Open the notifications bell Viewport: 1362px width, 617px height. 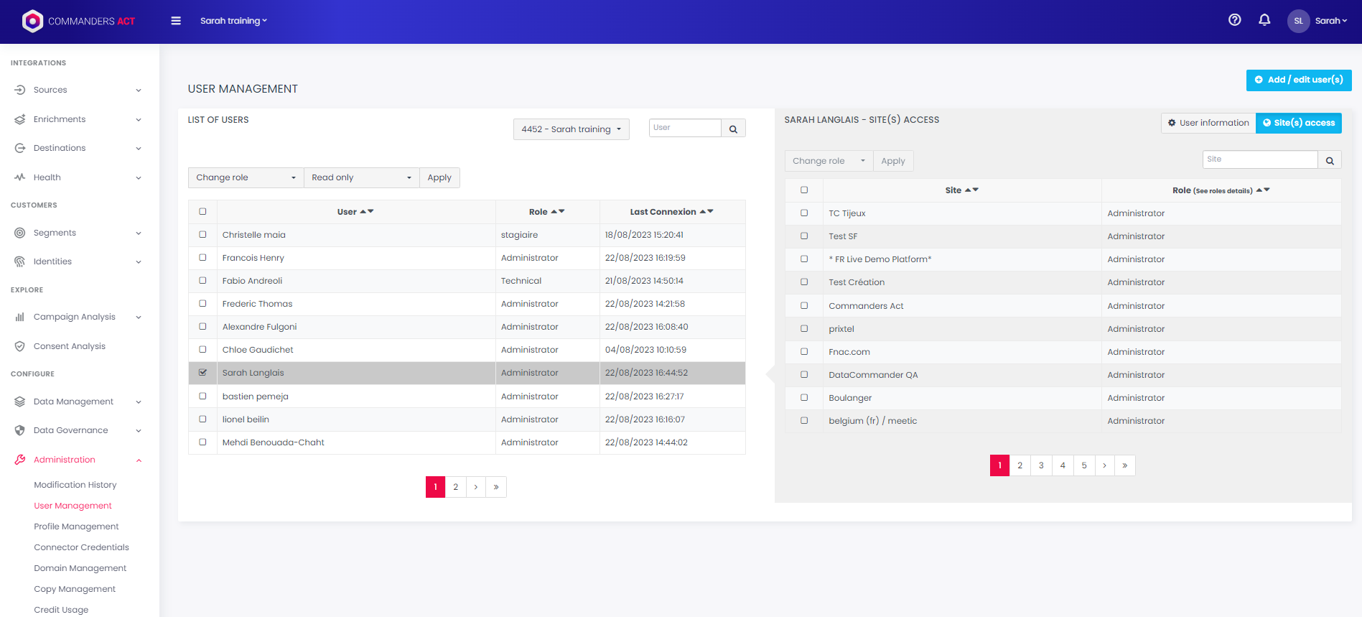pyautogui.click(x=1264, y=20)
